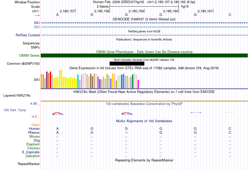The width and height of the screenshot is (248, 170).
Task: Click the dark green bar in GTEx chart
Action: coord(133,81)
